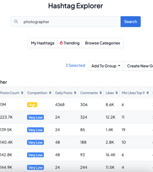Sort by Comments column arrows
The height and width of the screenshot is (172, 153).
point(100,93)
